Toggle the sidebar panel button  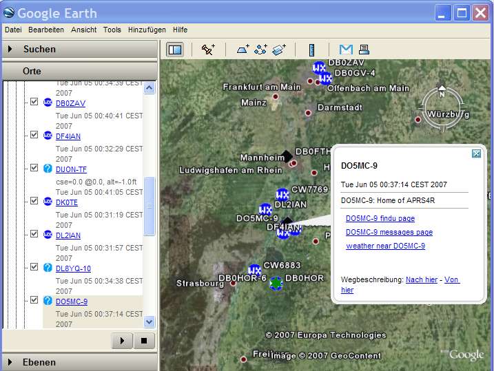175,50
